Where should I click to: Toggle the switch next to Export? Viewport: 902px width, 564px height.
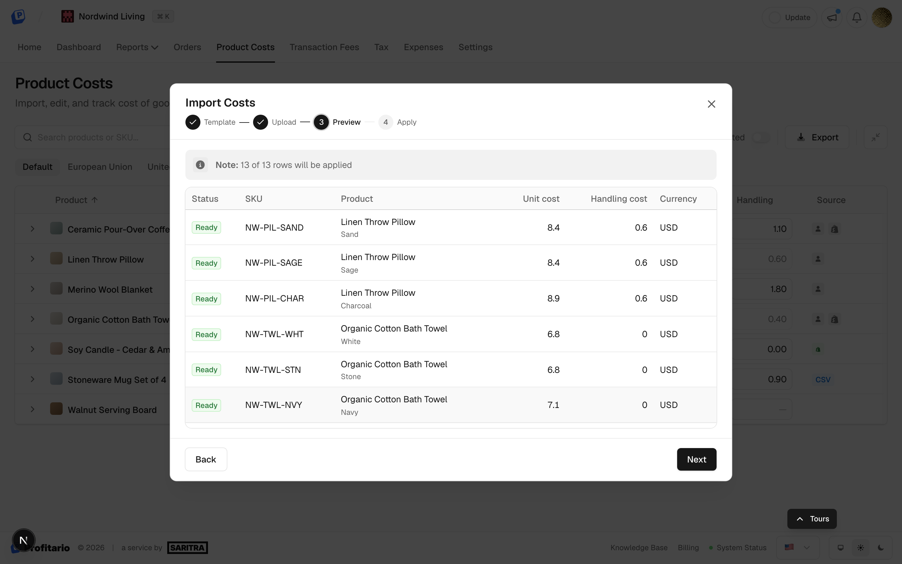pyautogui.click(x=761, y=137)
